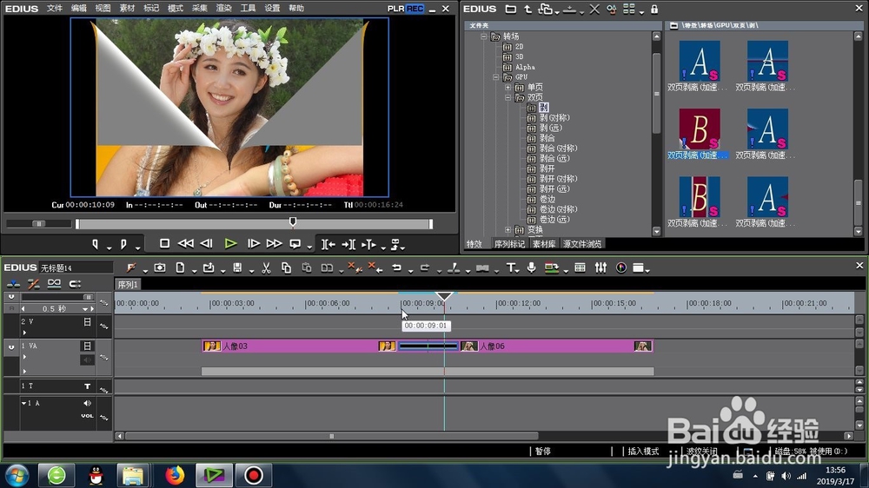Click the Fast Forward button
This screenshot has width=869, height=488.
tap(275, 244)
